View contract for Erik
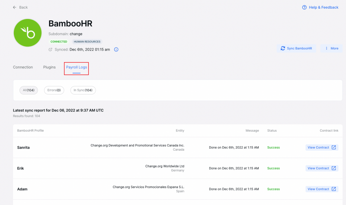This screenshot has width=346, height=205. click(x=322, y=168)
